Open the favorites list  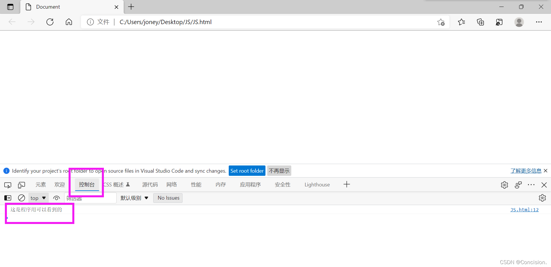tap(461, 22)
